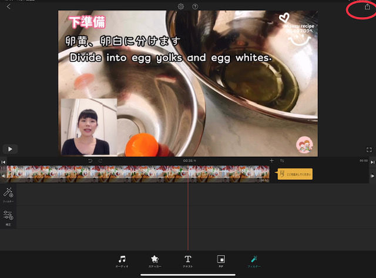This screenshot has height=278, width=376.
Task: Jump to the start of timeline
Action: [4, 162]
